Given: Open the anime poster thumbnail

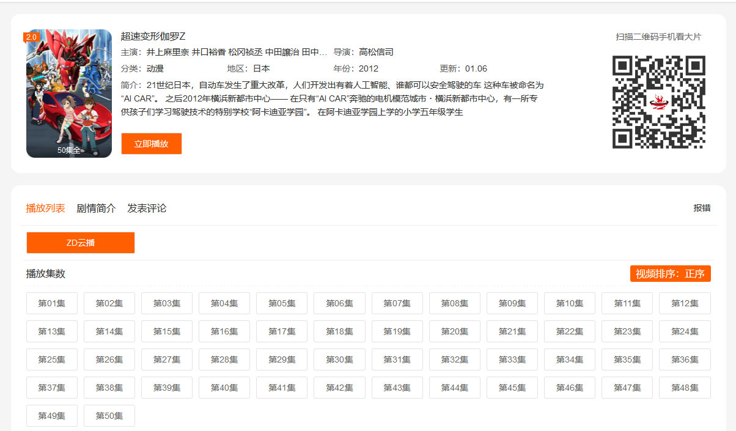Looking at the screenshot, I should pyautogui.click(x=69, y=94).
